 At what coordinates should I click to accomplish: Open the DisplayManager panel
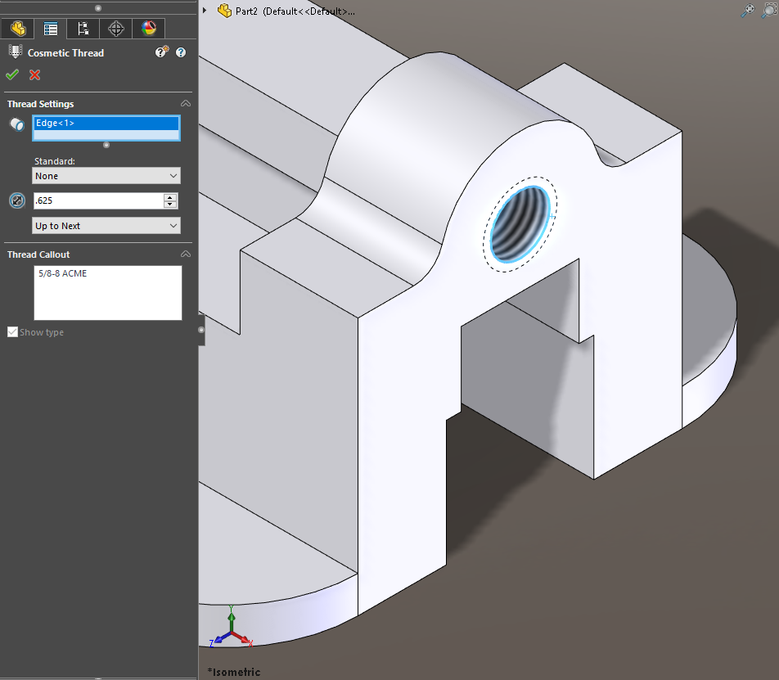pos(148,29)
